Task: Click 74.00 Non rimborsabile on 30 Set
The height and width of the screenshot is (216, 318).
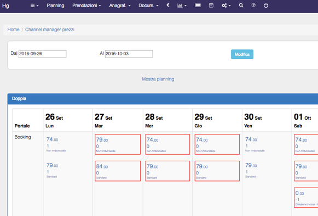Action: coord(255,144)
